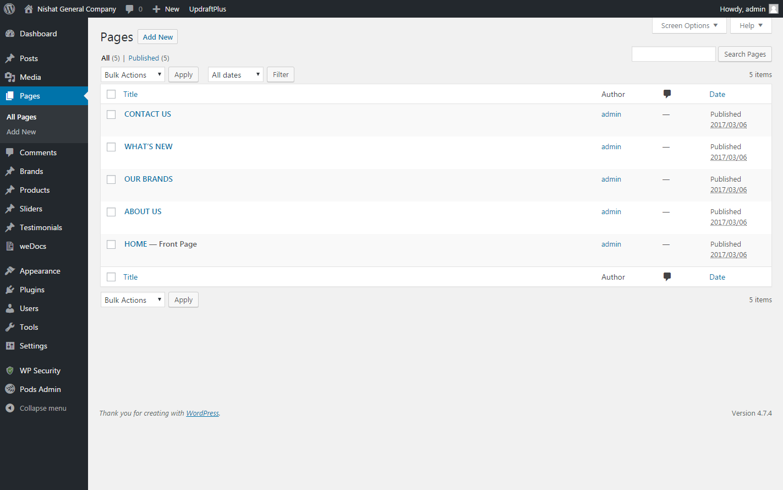Click into the search pages input field
783x490 pixels.
(674, 54)
